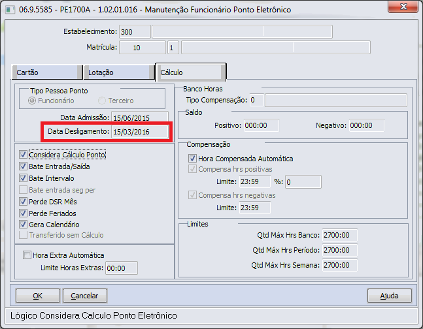Confirm with the OK button
This screenshot has height=329, width=423.
[x=38, y=296]
